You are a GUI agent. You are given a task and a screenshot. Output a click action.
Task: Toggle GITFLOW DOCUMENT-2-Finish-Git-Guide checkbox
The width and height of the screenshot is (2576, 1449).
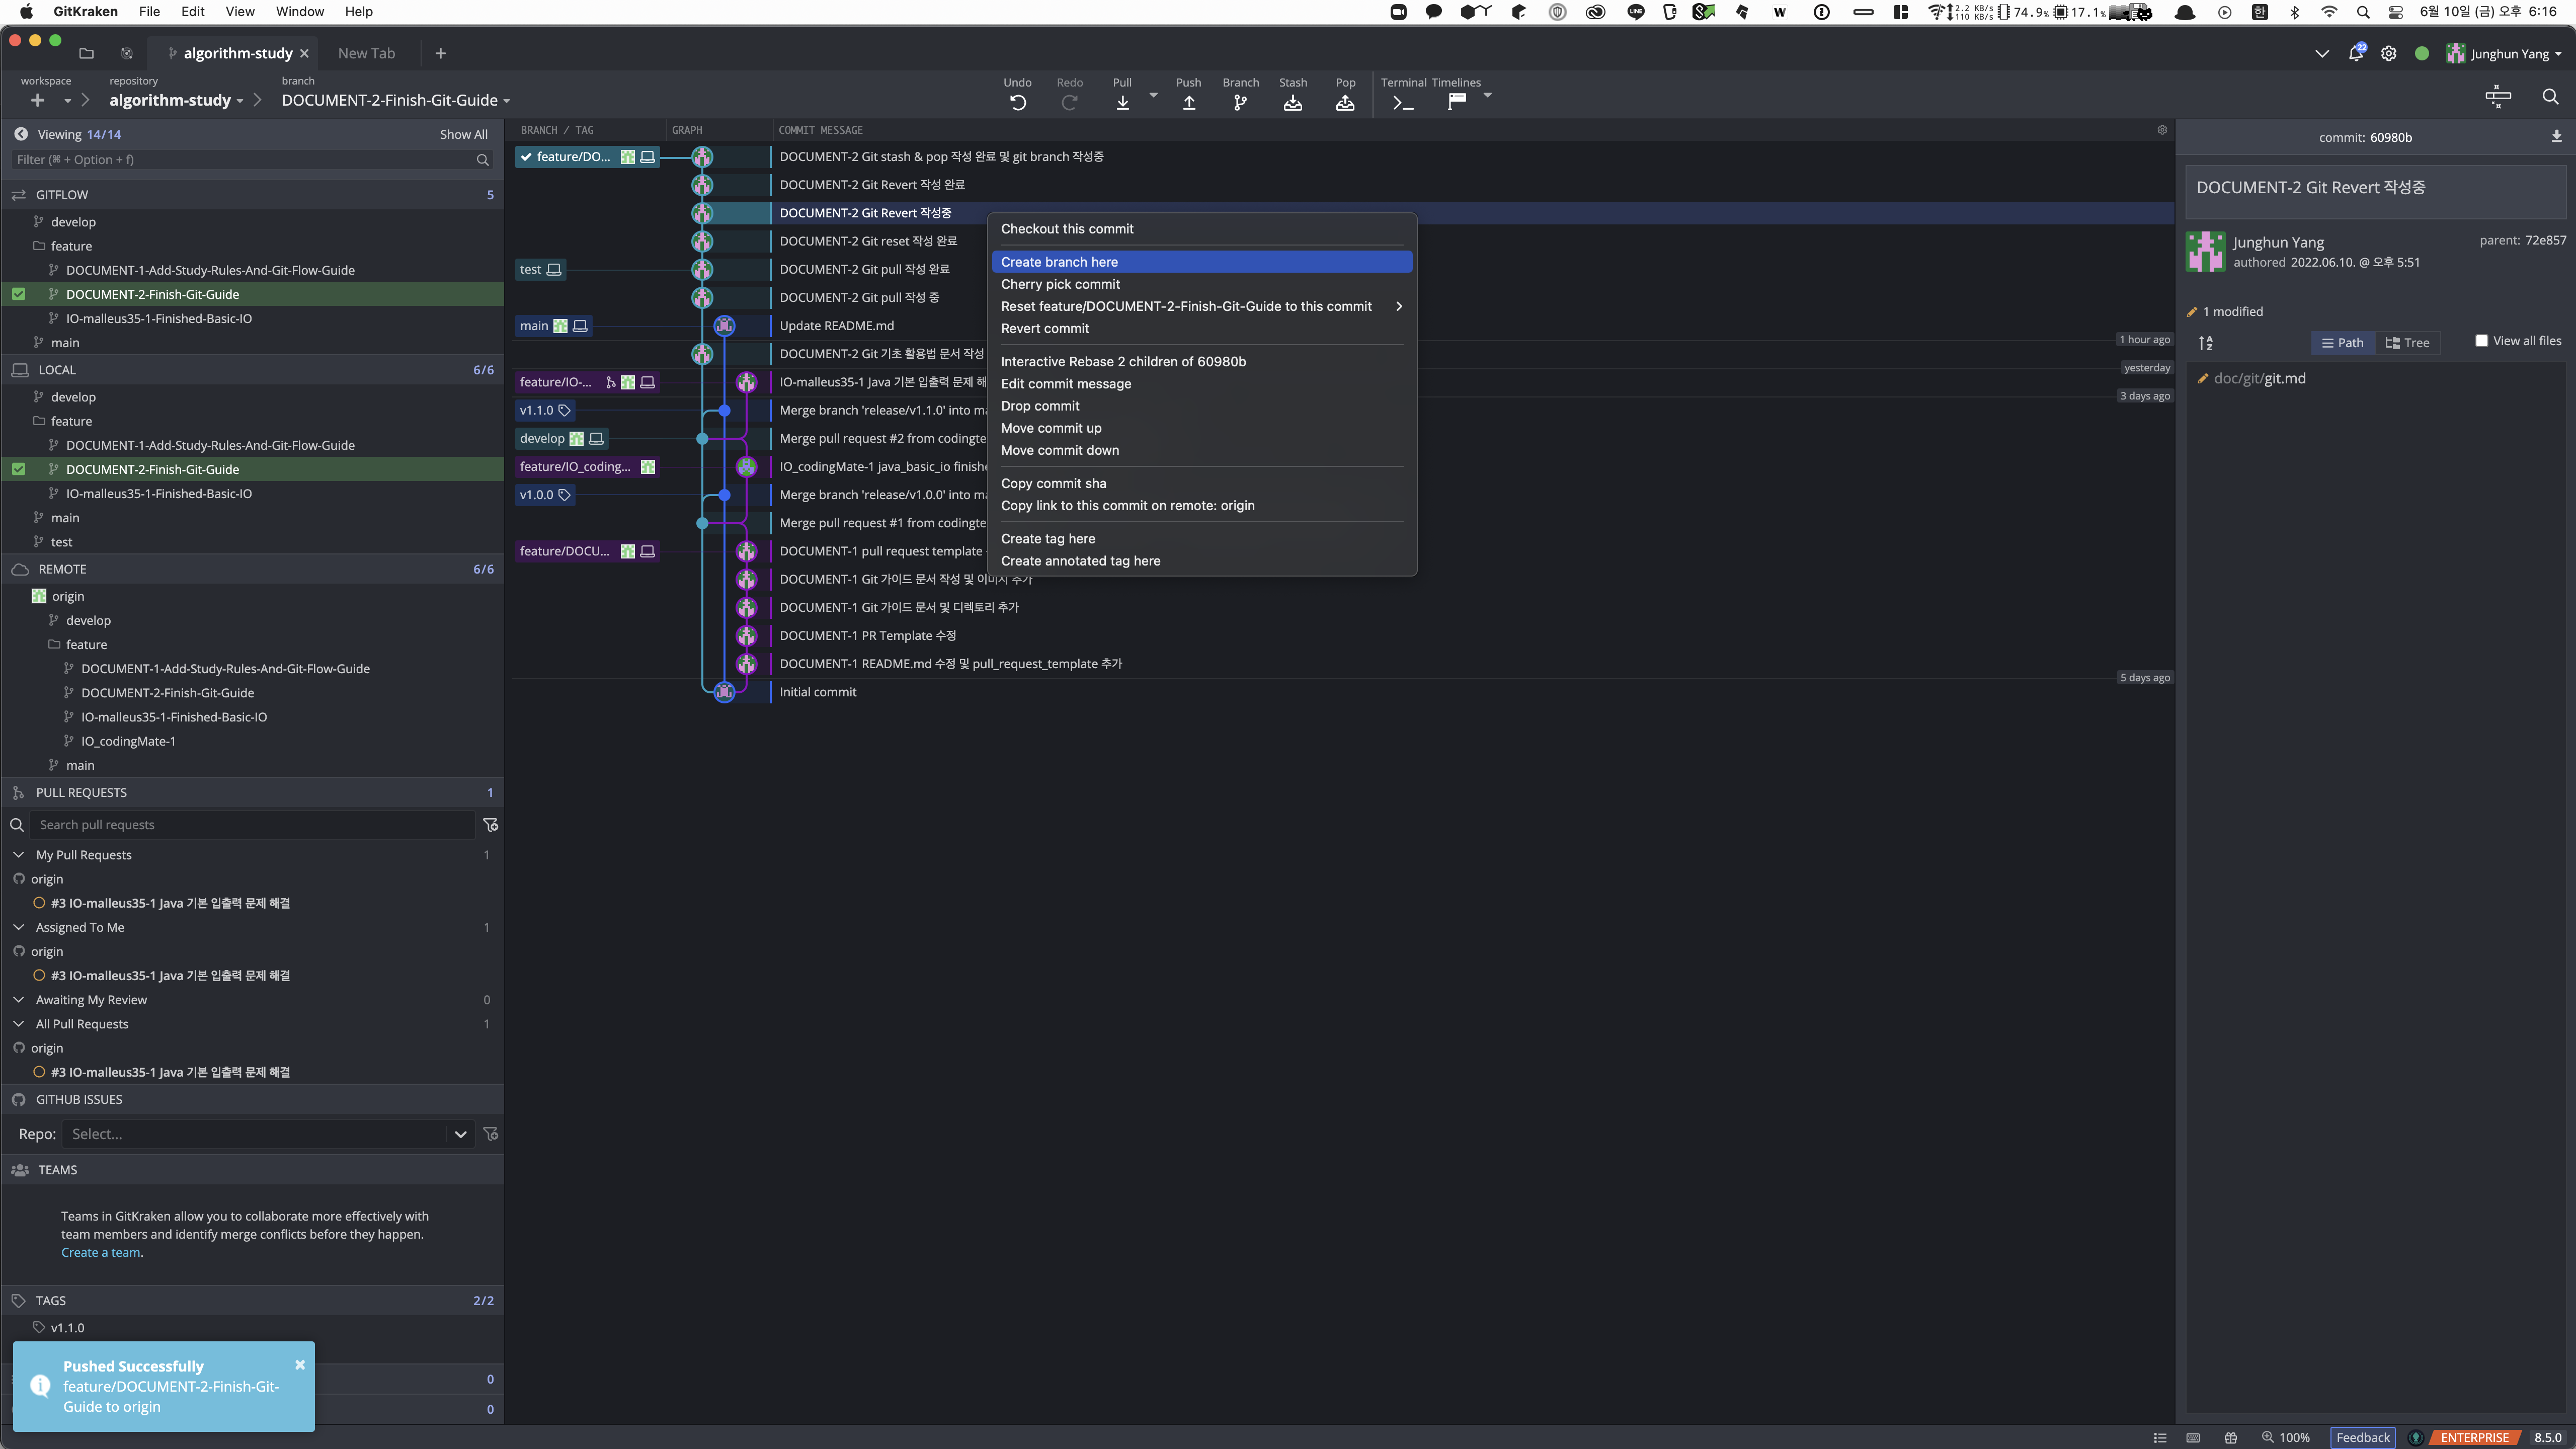coord(18,294)
